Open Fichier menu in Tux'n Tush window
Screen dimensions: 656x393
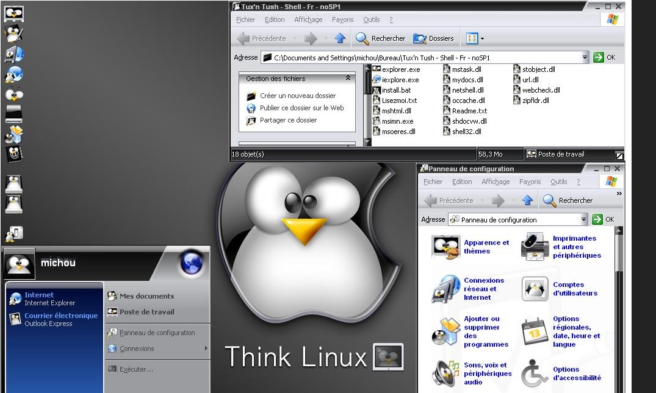tap(245, 19)
